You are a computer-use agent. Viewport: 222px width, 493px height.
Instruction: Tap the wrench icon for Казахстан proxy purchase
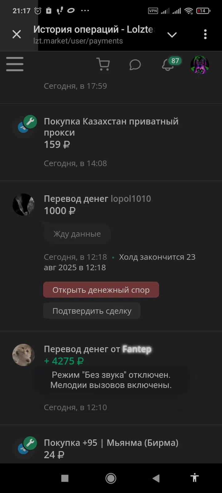pos(30,122)
